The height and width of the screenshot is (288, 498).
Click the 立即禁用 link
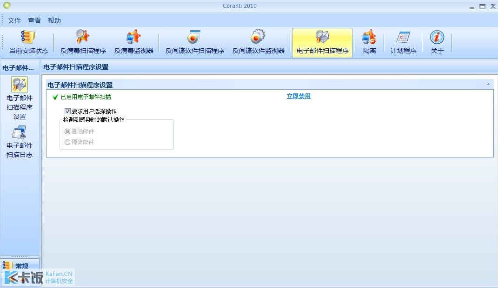click(x=299, y=96)
